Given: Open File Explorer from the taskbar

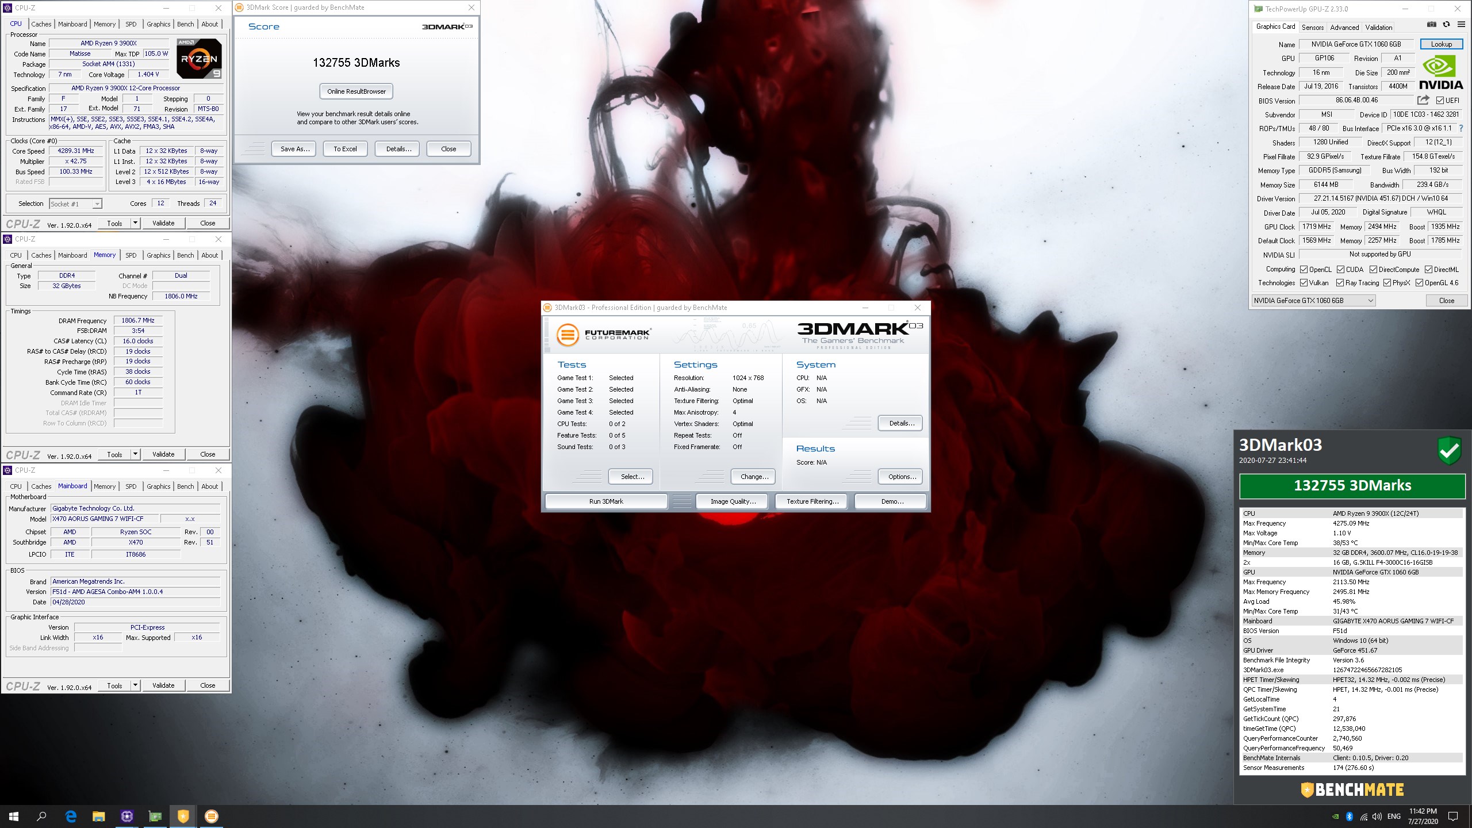Looking at the screenshot, I should [x=99, y=816].
